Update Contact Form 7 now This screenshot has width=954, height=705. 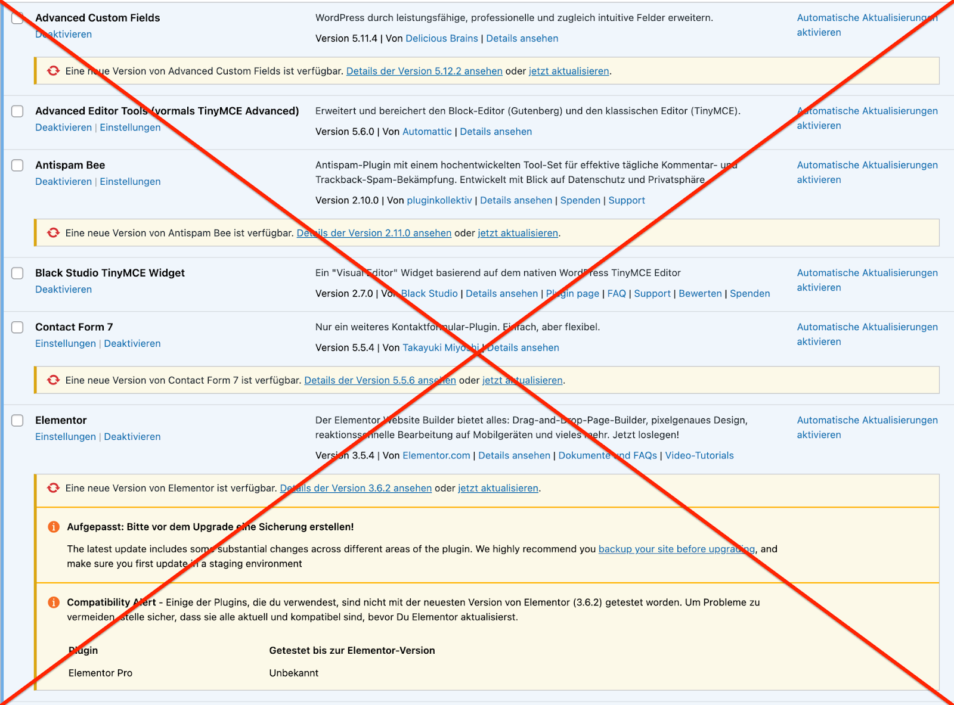click(x=522, y=381)
